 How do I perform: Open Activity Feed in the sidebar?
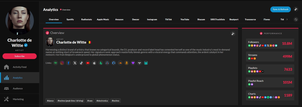coord(20,67)
